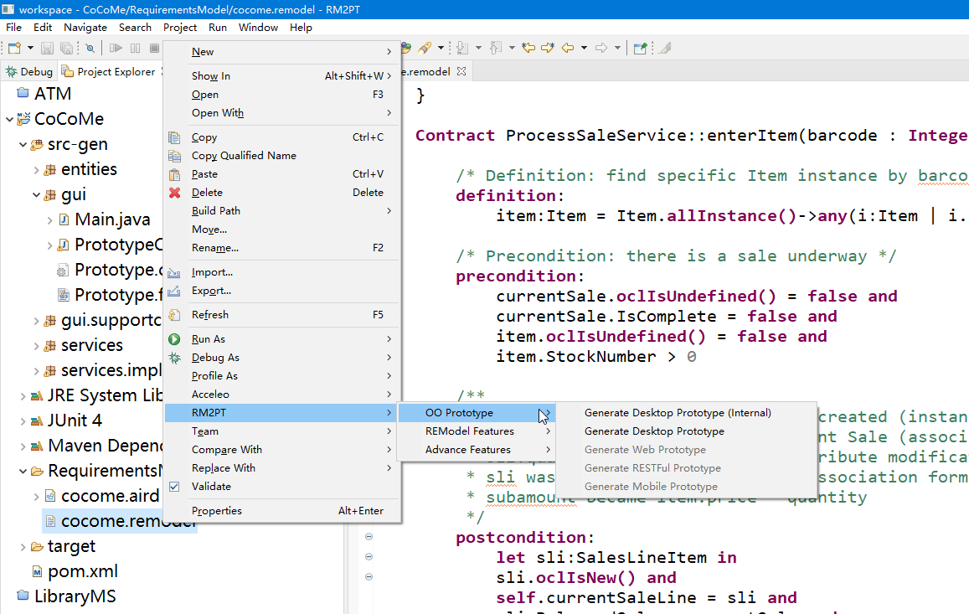This screenshot has width=969, height=614.
Task: Click Generate Desktop Prototype (Internal)
Action: click(686, 413)
